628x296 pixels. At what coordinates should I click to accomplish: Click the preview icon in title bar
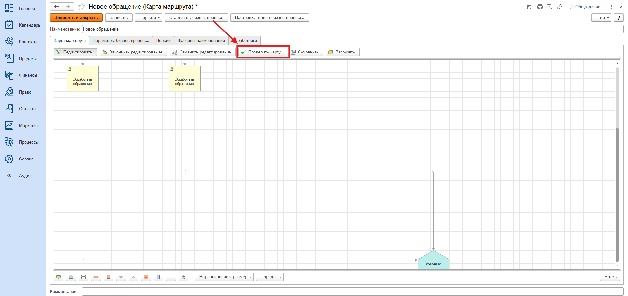(x=549, y=7)
